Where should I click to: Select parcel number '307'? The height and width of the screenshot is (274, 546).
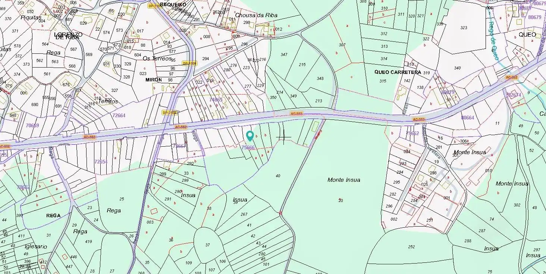coord(342,45)
